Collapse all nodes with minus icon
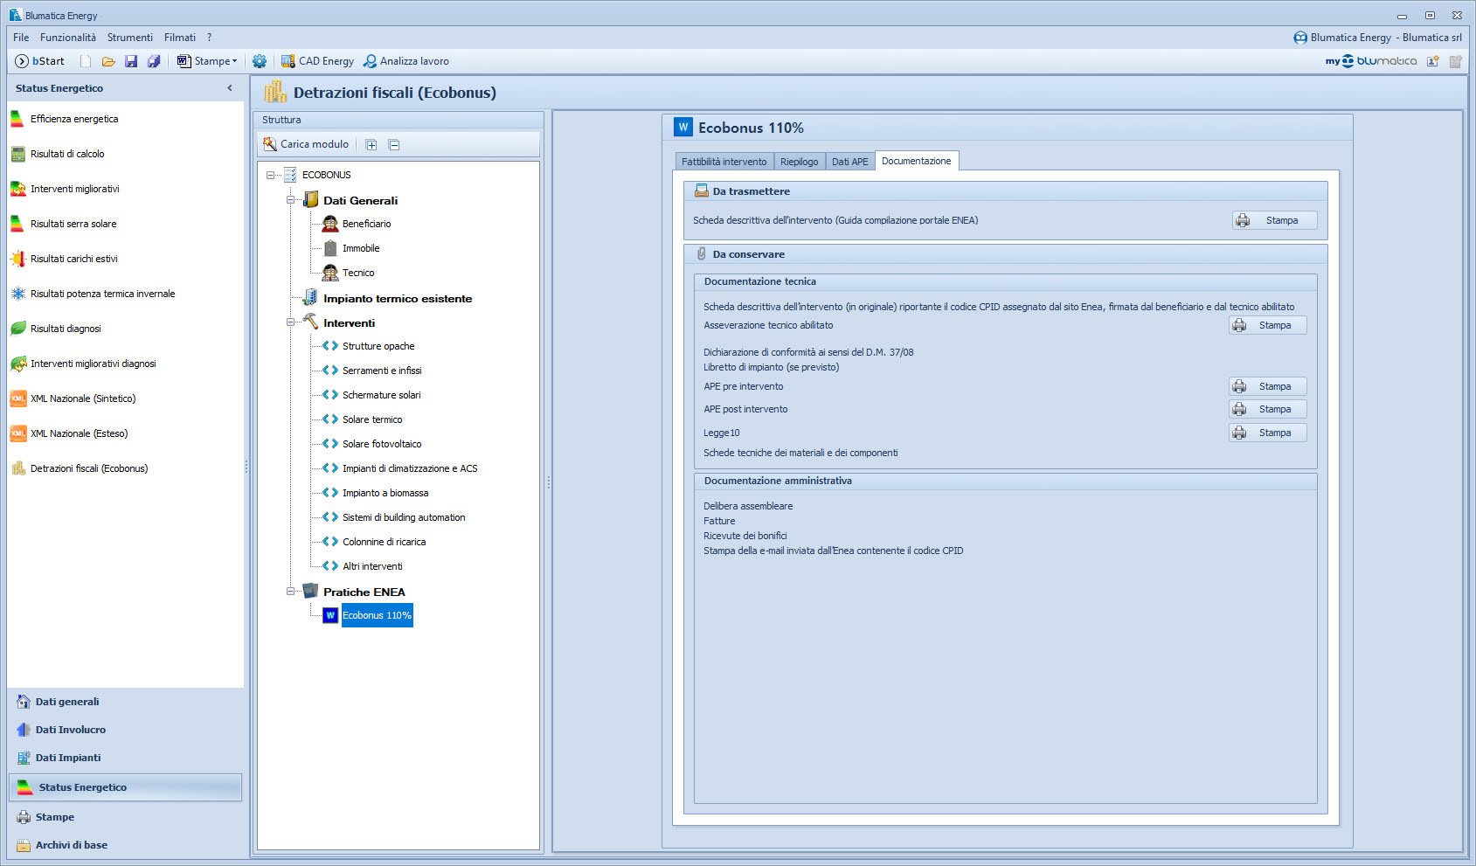 click(394, 145)
